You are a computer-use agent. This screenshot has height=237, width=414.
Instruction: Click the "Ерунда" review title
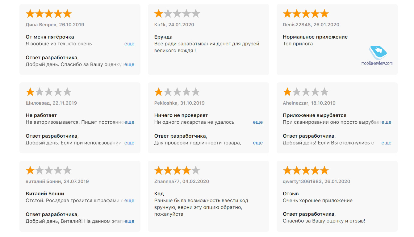[163, 37]
